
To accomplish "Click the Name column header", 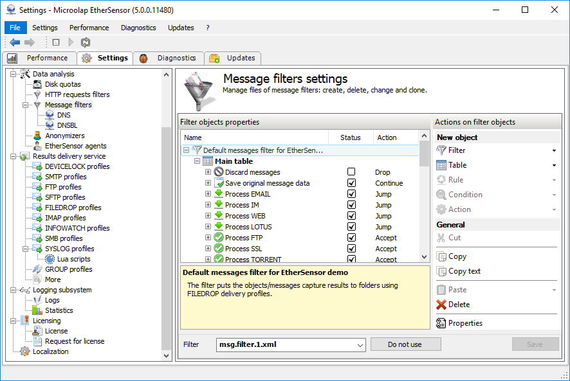I will coord(255,137).
